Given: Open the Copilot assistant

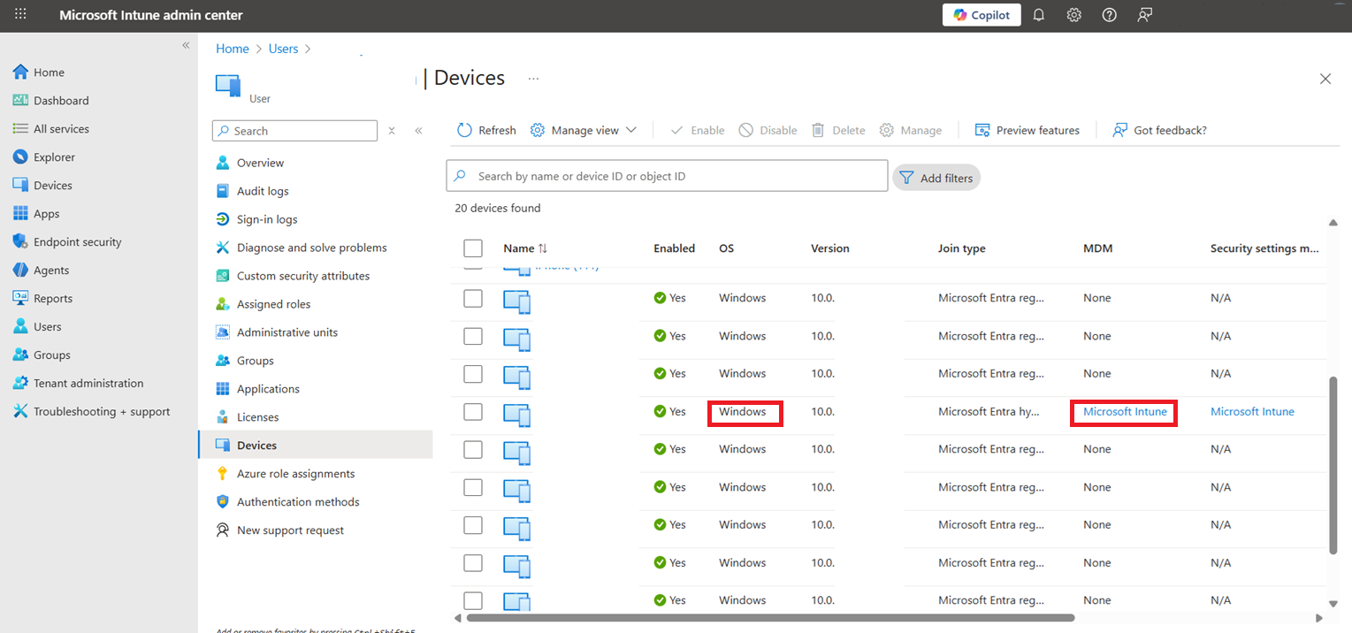Looking at the screenshot, I should click(981, 14).
